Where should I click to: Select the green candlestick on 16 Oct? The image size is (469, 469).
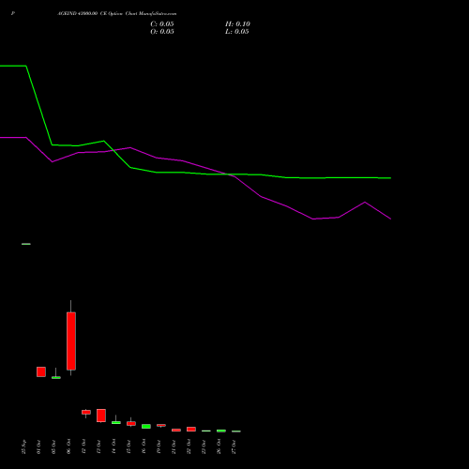(x=146, y=426)
